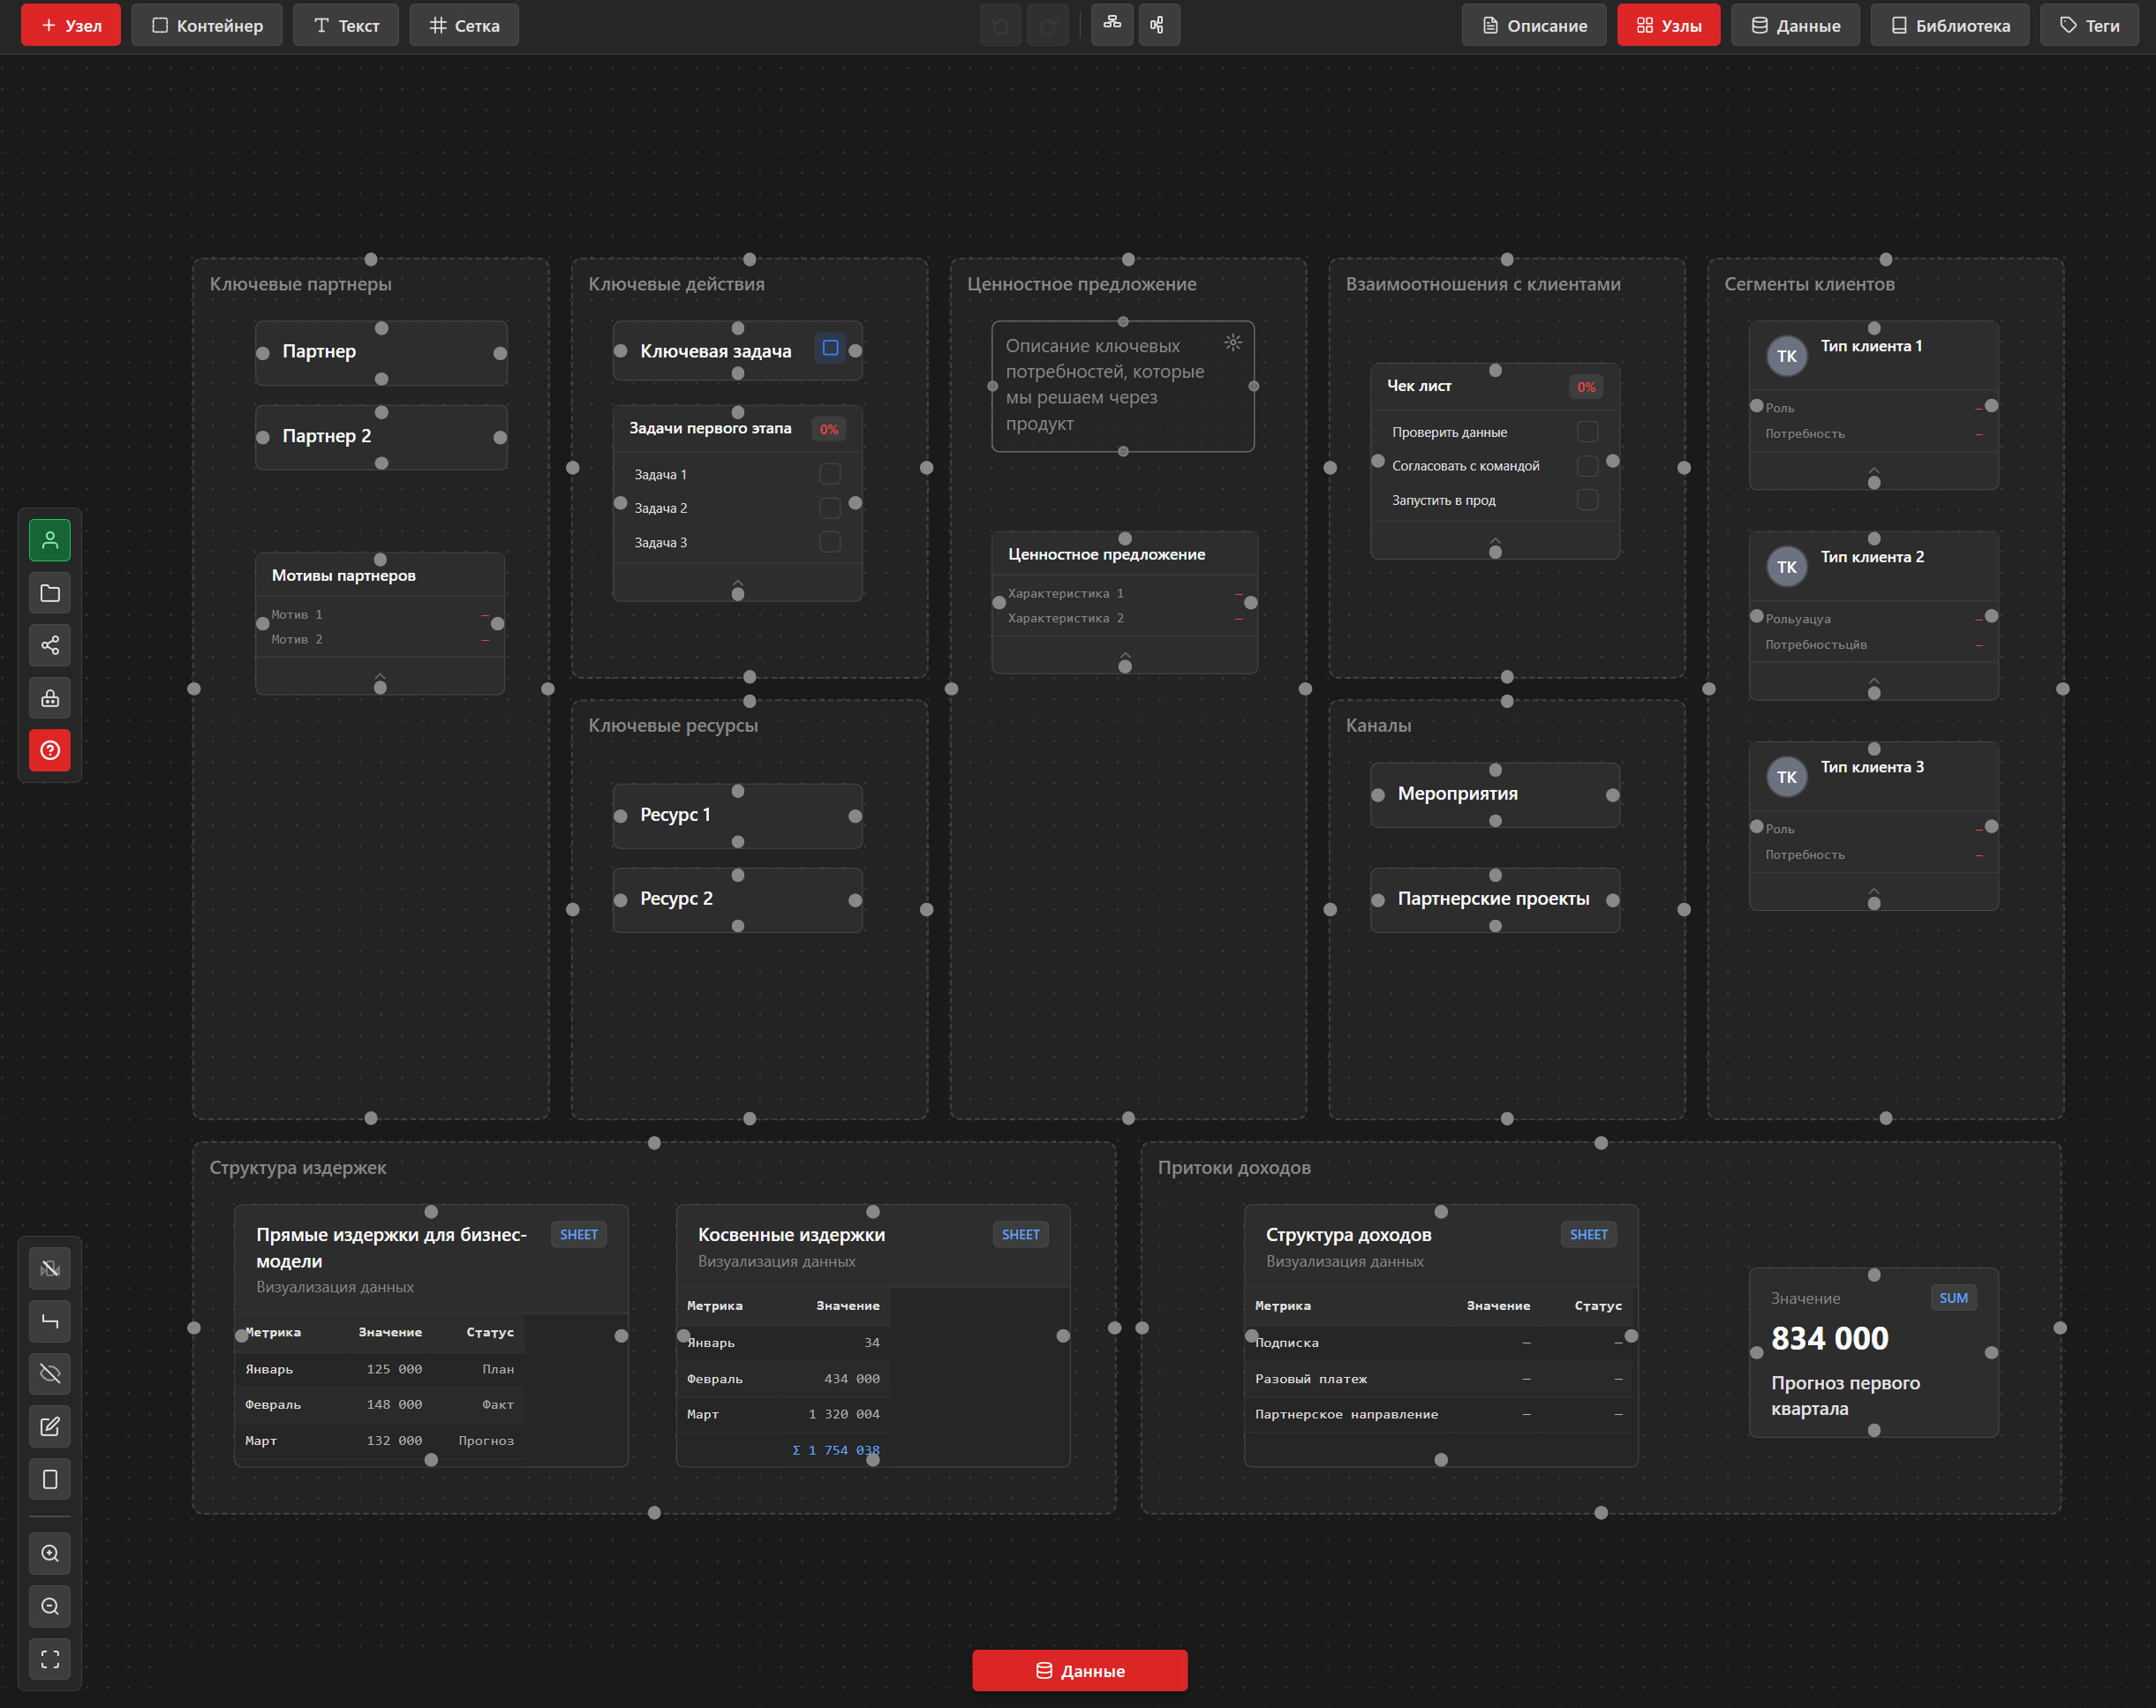Toggle the crossed-out eye visibility icon
Viewport: 2156px width, 1708px height.
pyautogui.click(x=50, y=1374)
